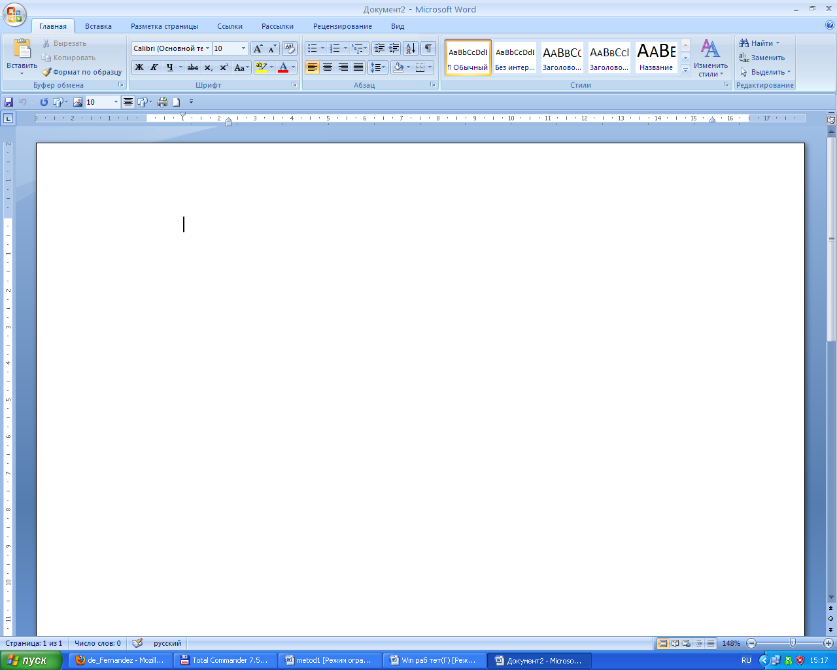Open Change Case (Aa) dropdown
The width and height of the screenshot is (837, 670).
click(x=241, y=67)
